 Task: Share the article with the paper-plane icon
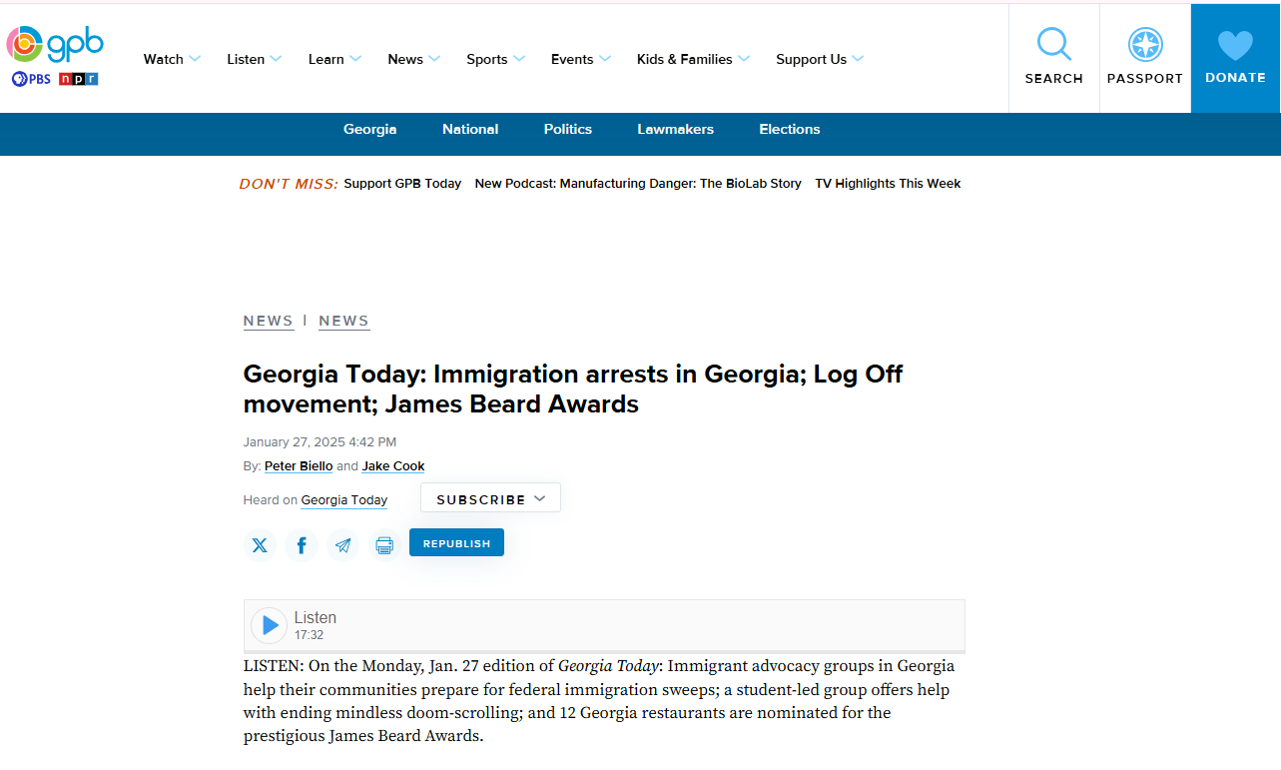tap(343, 545)
